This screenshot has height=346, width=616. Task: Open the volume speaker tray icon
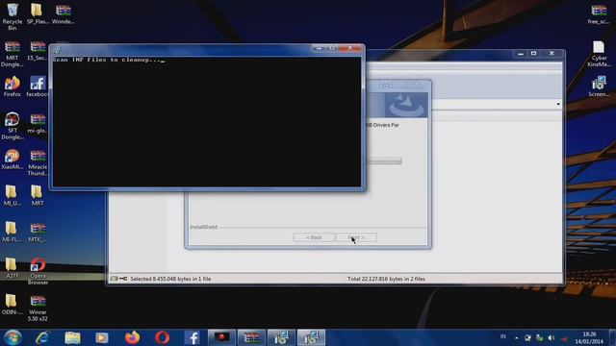pos(552,337)
